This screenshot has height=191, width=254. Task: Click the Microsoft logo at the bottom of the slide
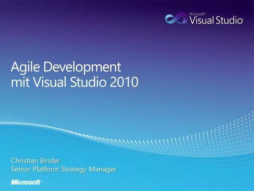tap(26, 182)
